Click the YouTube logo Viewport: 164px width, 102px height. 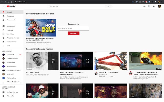[x=12, y=6]
